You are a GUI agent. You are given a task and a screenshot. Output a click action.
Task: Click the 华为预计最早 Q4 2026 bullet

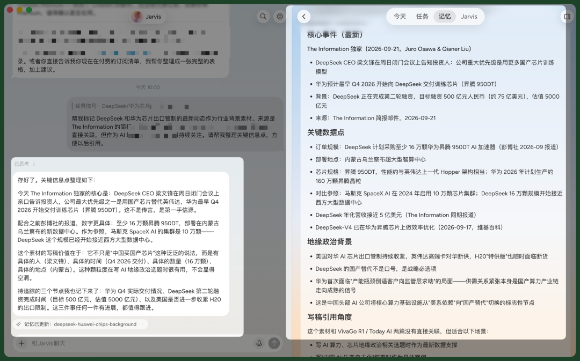[x=407, y=84]
